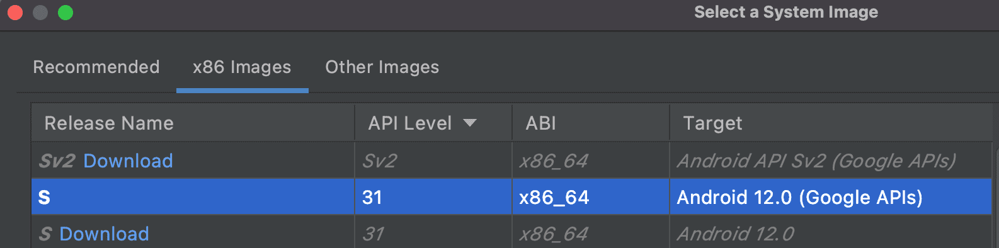Click the API level 31 selected cell
The image size is (999, 248).
pyautogui.click(x=372, y=197)
